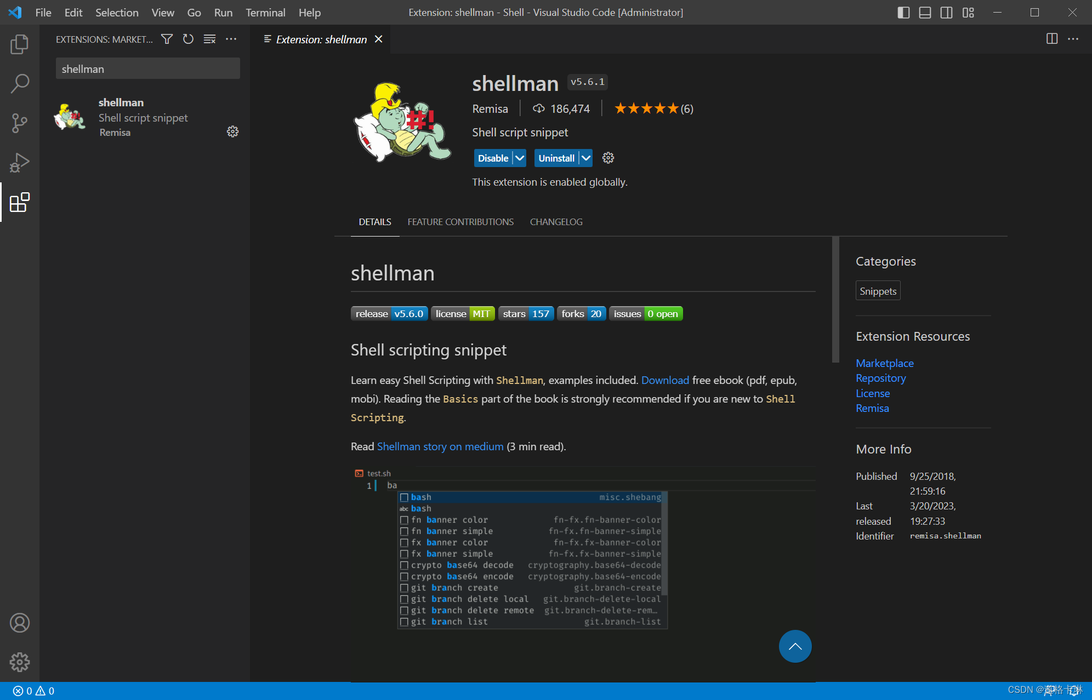Image resolution: width=1092 pixels, height=700 pixels.
Task: Expand the Disable dropdown arrow
Action: click(520, 158)
